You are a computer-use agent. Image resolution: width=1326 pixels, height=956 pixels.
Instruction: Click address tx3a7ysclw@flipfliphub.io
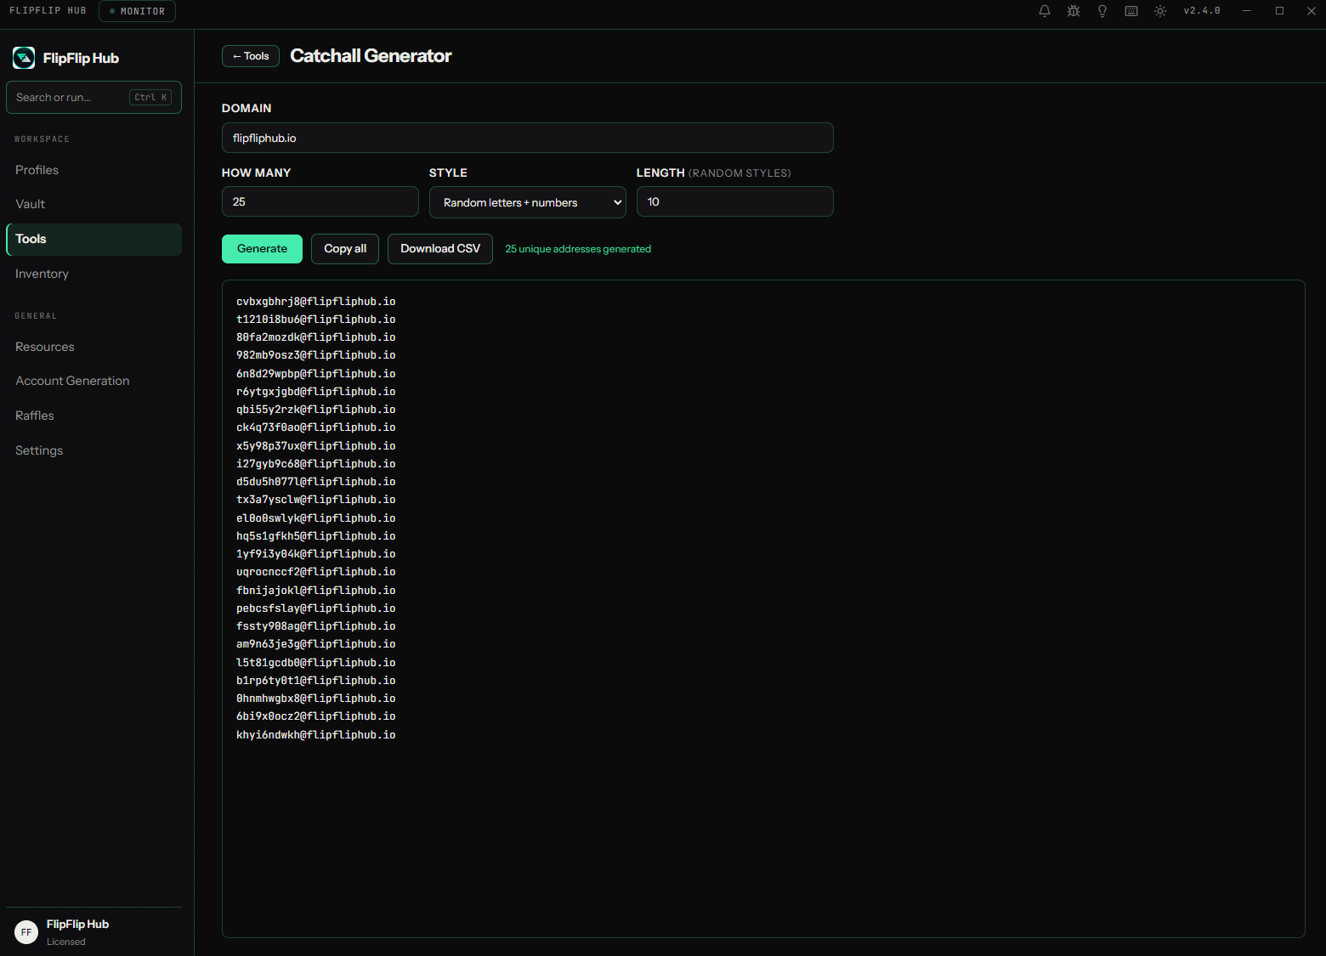pos(316,500)
